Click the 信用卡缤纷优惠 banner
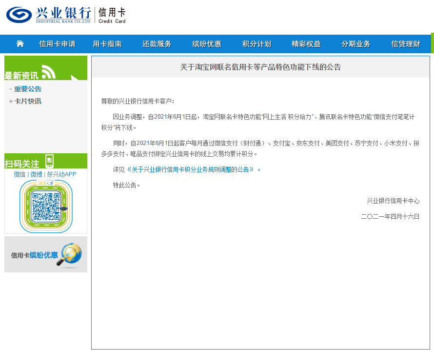 pyautogui.click(x=46, y=254)
